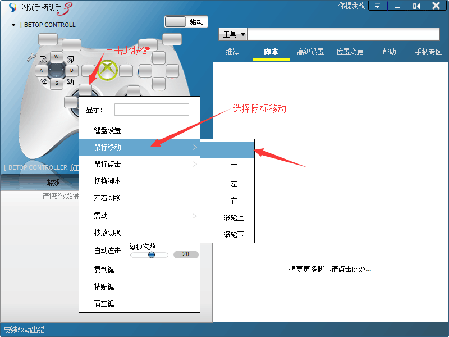Select 键盘设置 in context menu

click(139, 130)
